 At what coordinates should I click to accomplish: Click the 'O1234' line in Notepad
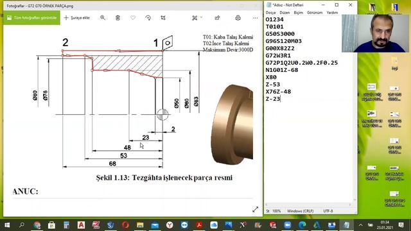click(x=274, y=19)
